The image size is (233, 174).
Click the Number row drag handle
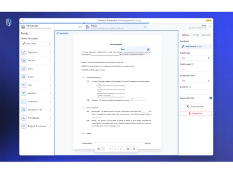pos(50,93)
